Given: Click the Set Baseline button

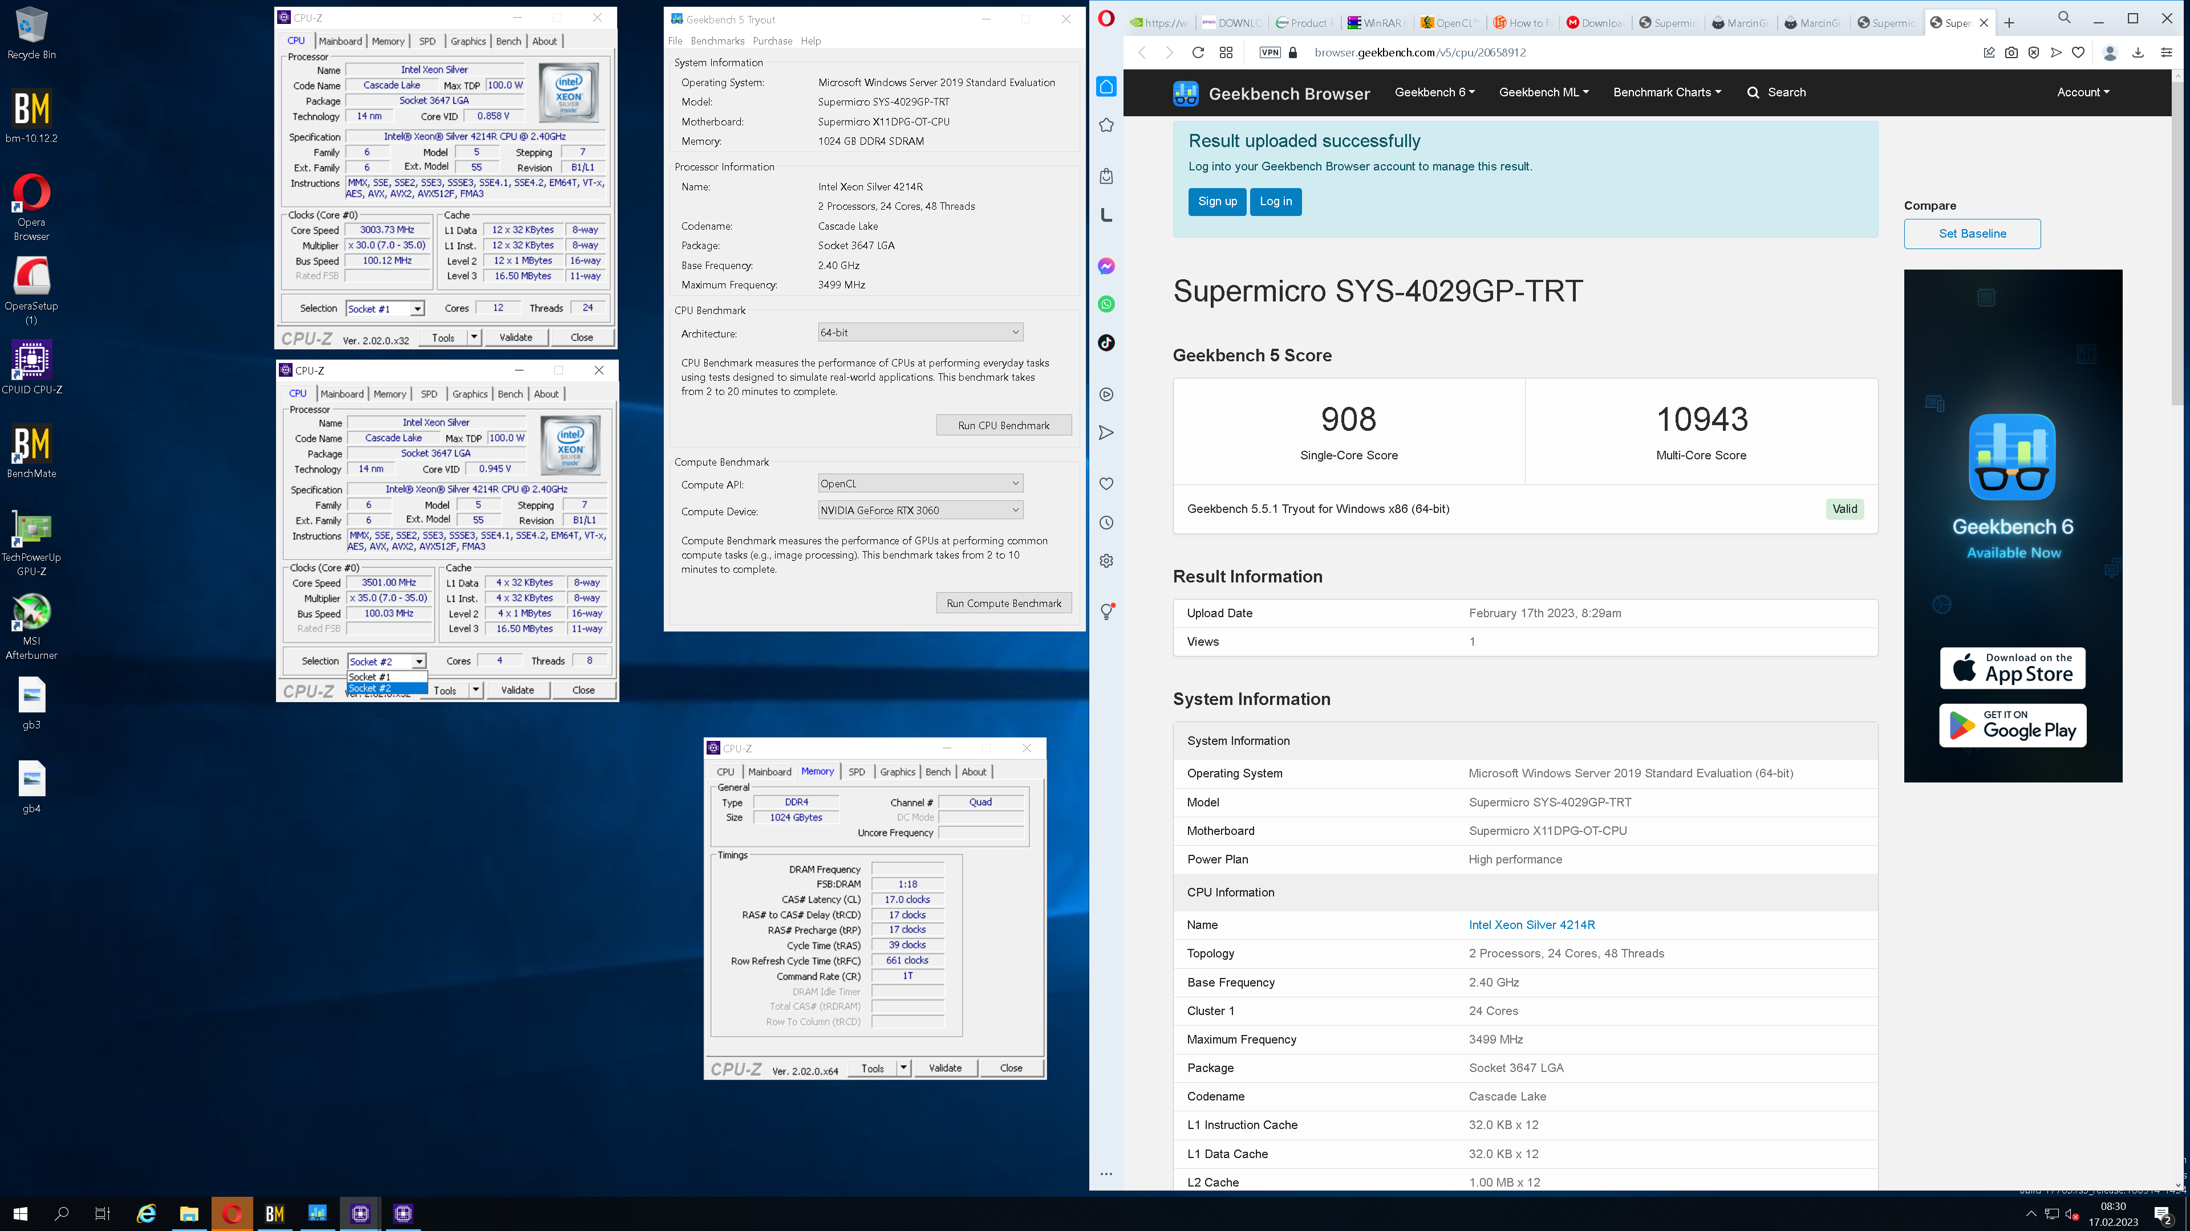Looking at the screenshot, I should click(x=1972, y=234).
